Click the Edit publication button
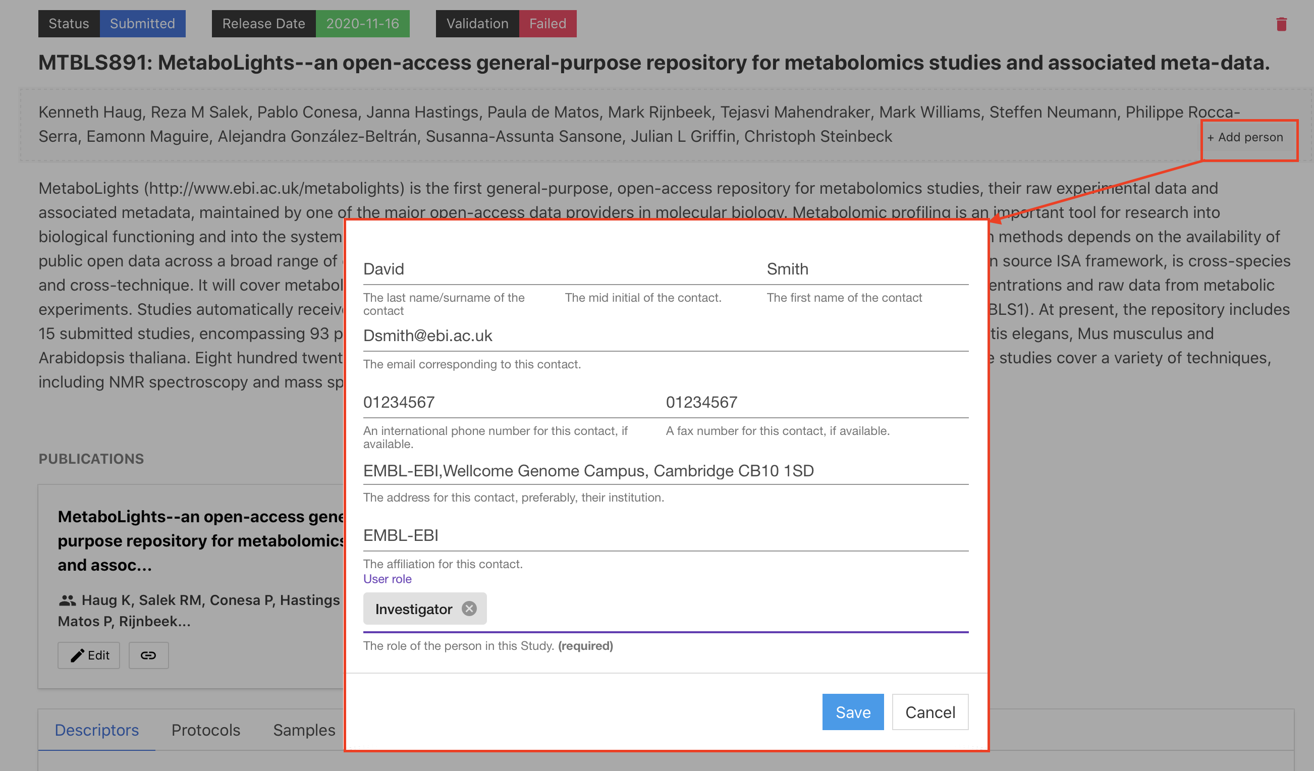 click(x=89, y=655)
